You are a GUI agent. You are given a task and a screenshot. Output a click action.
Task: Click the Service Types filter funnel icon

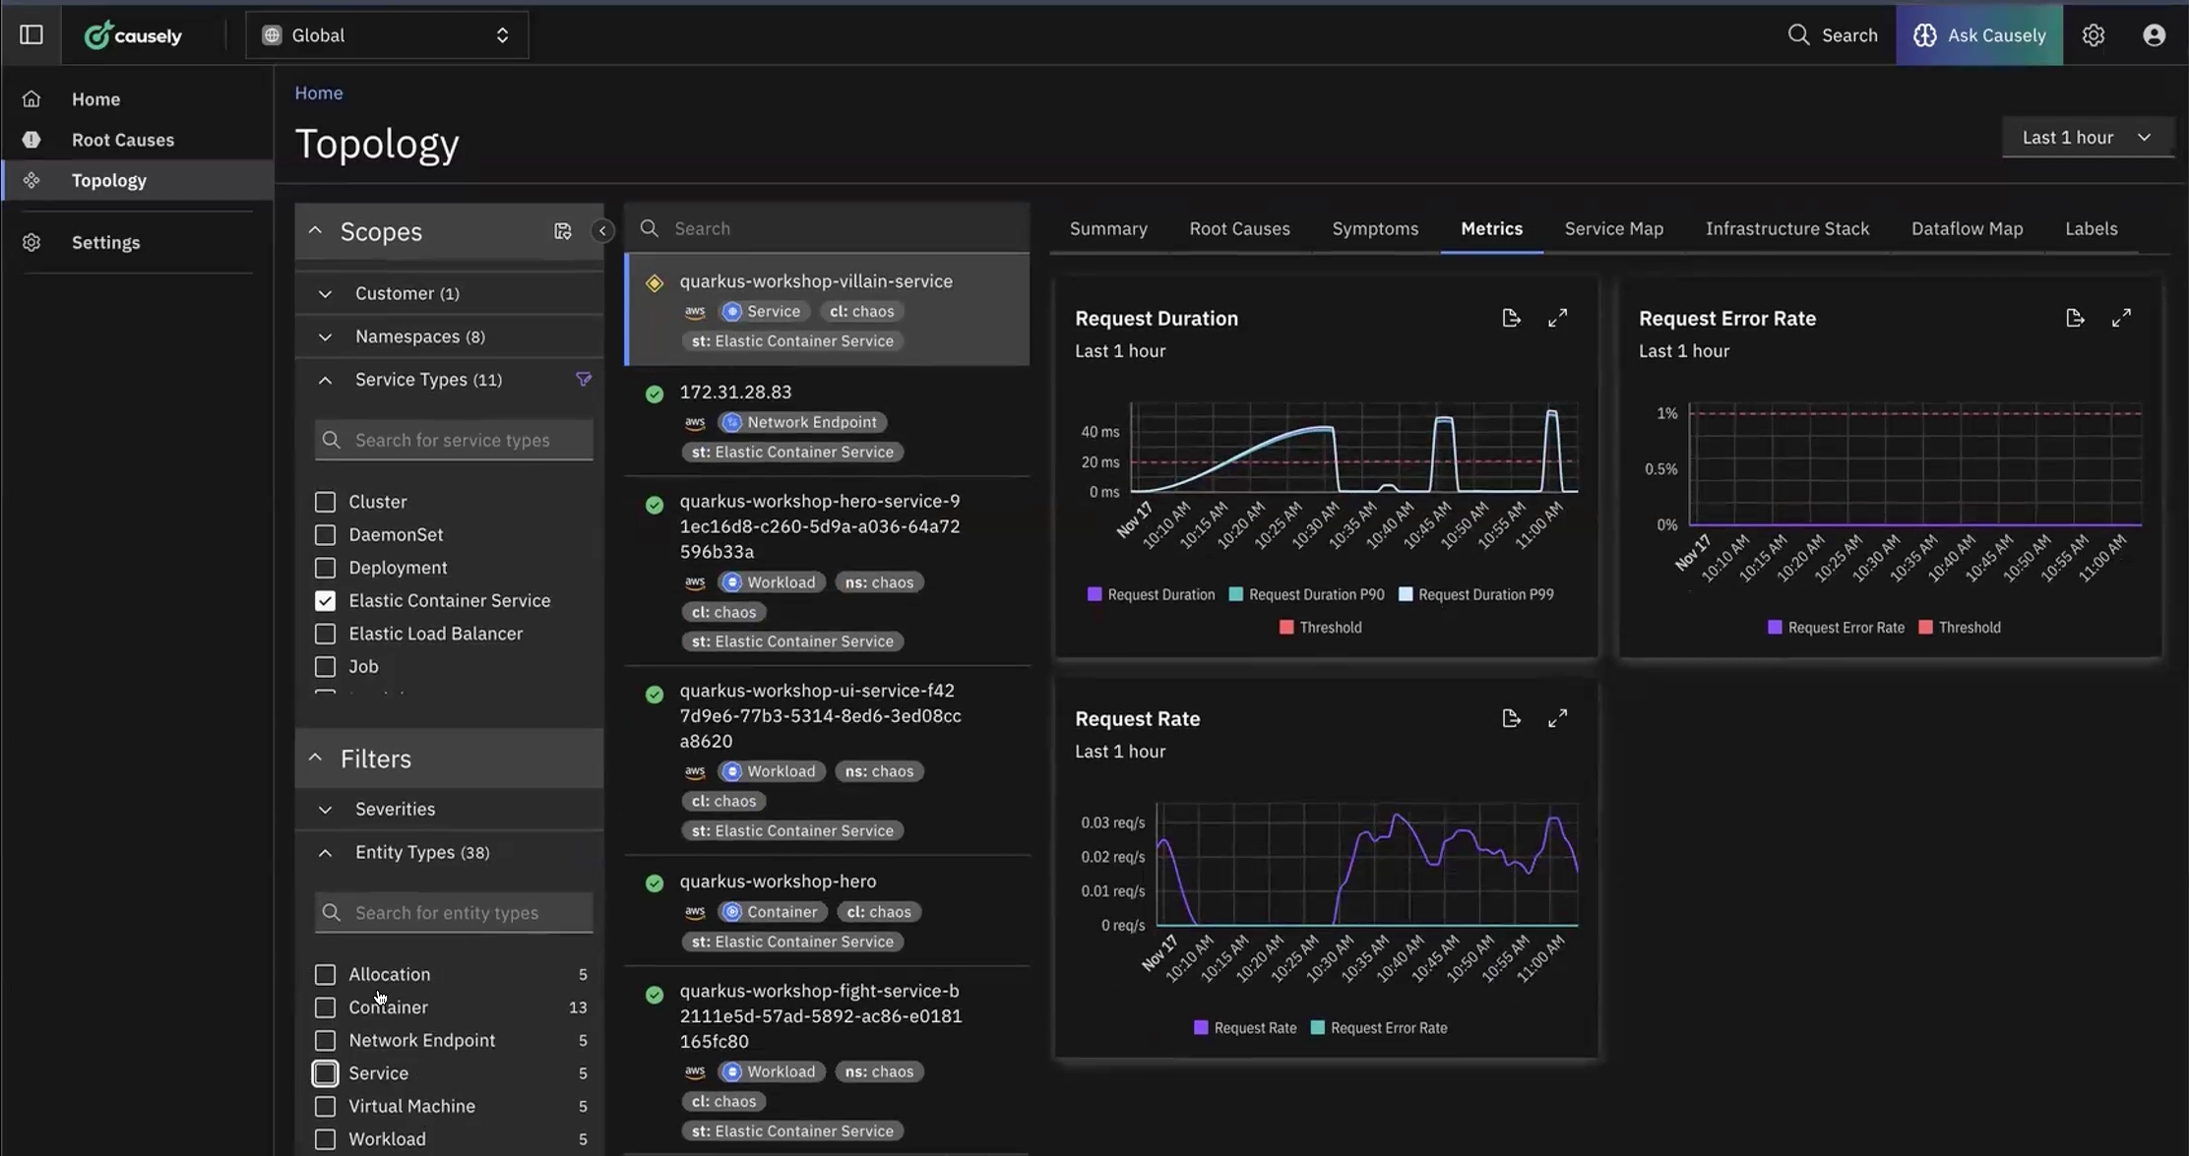(x=584, y=380)
